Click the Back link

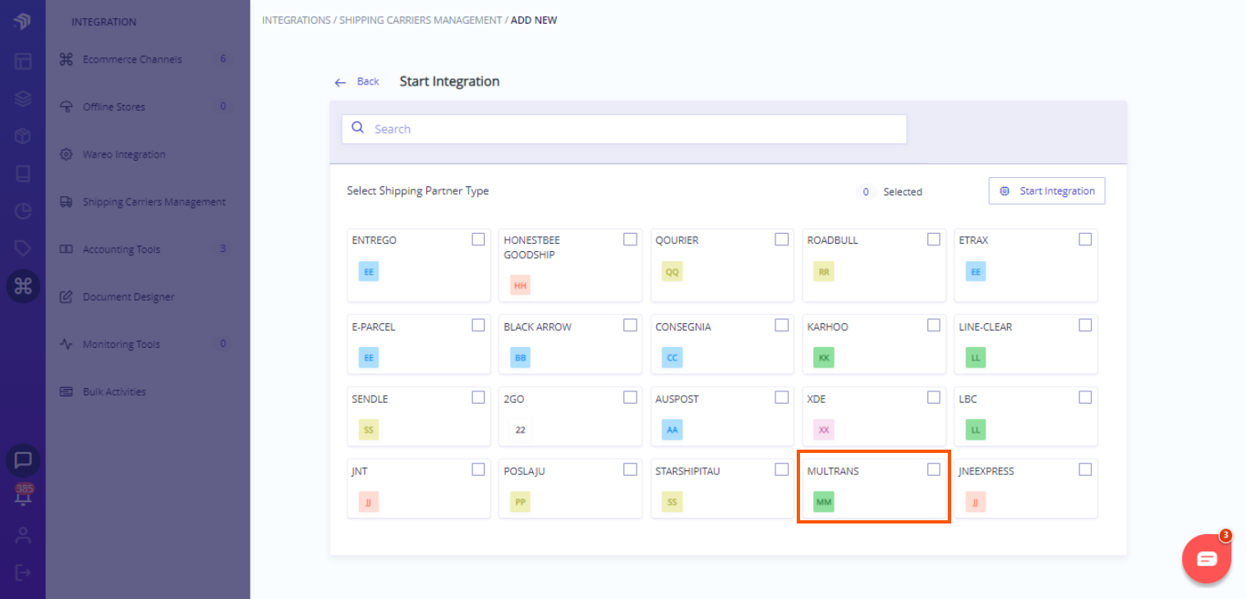tap(368, 81)
